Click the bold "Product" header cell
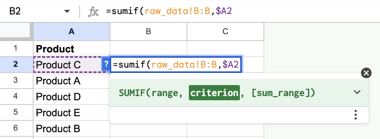This screenshot has width=380, height=139. (x=72, y=49)
